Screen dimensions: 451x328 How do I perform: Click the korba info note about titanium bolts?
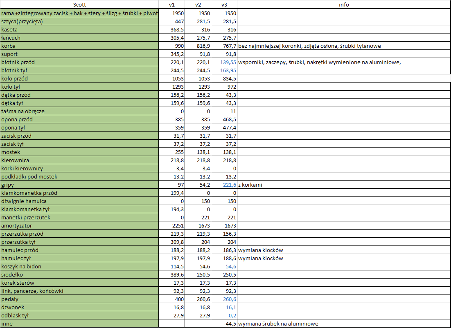(309, 46)
